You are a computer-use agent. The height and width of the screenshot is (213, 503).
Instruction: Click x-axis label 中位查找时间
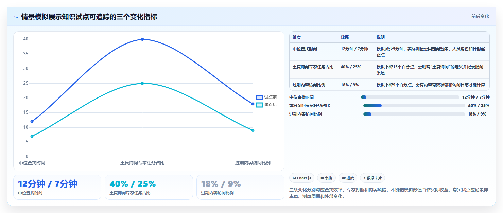coord(32,163)
